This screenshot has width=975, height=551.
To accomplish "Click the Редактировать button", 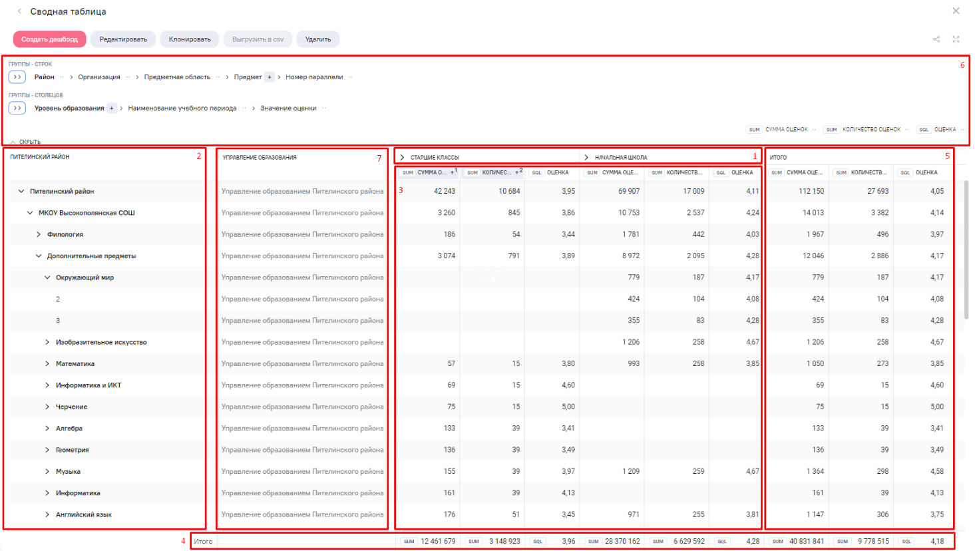I will (123, 39).
